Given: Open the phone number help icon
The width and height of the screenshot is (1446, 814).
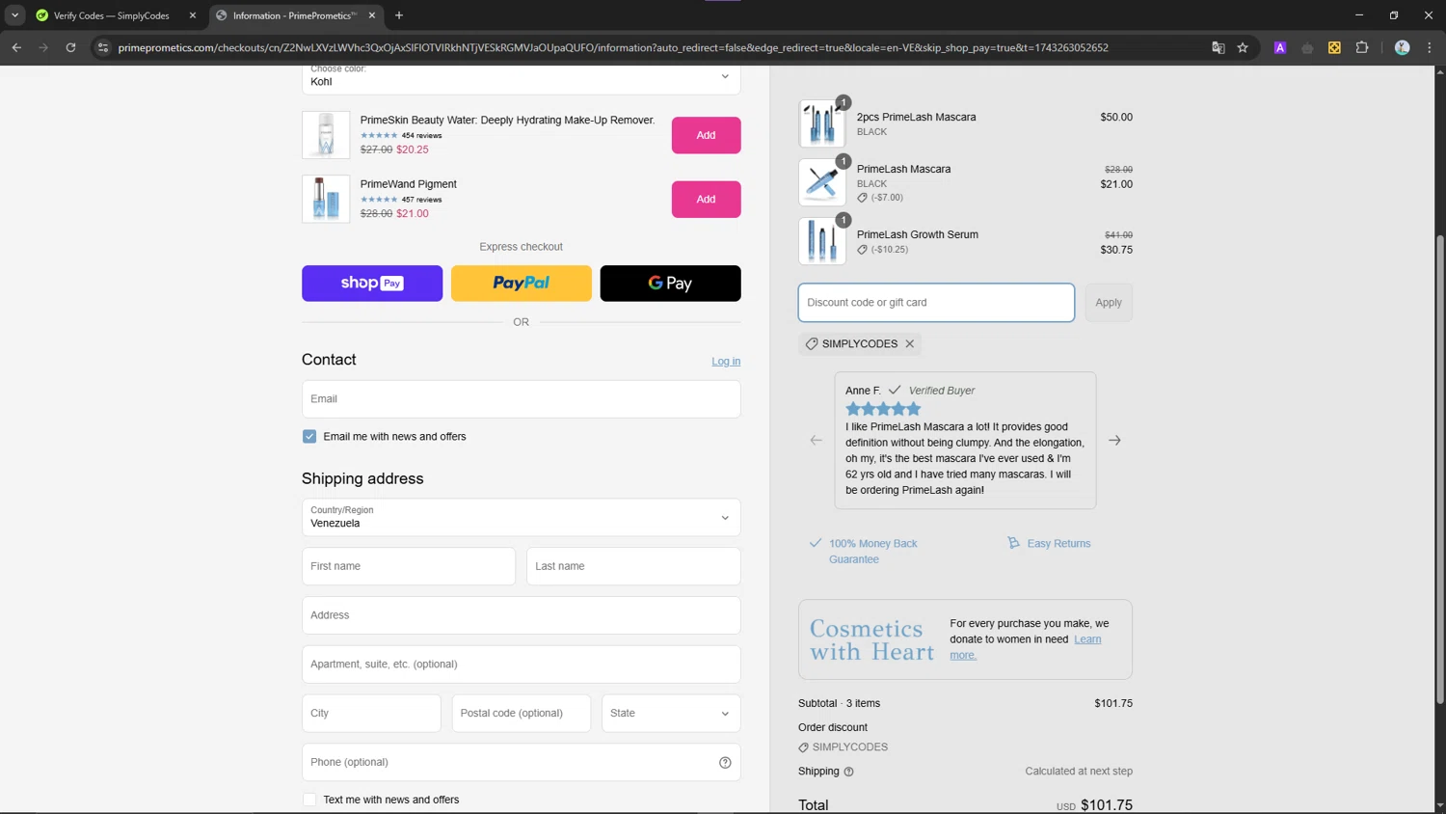Looking at the screenshot, I should coord(725,763).
